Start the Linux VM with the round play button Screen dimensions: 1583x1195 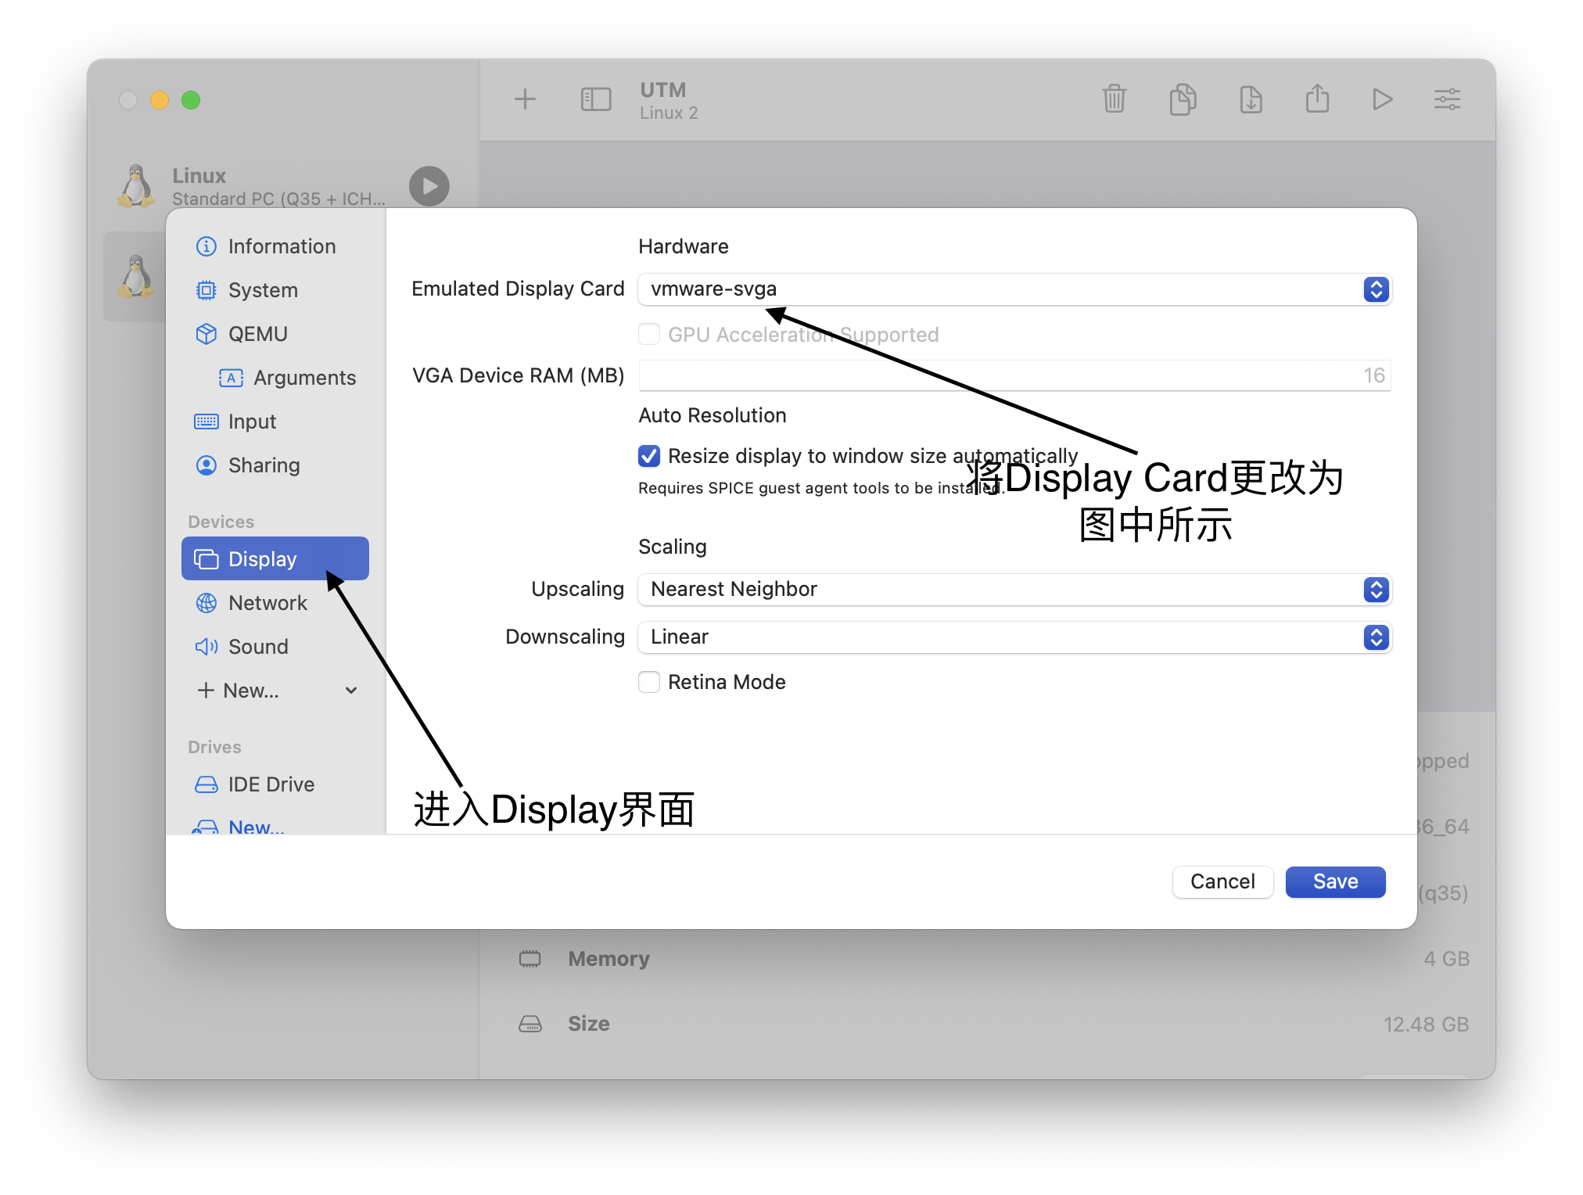429,186
